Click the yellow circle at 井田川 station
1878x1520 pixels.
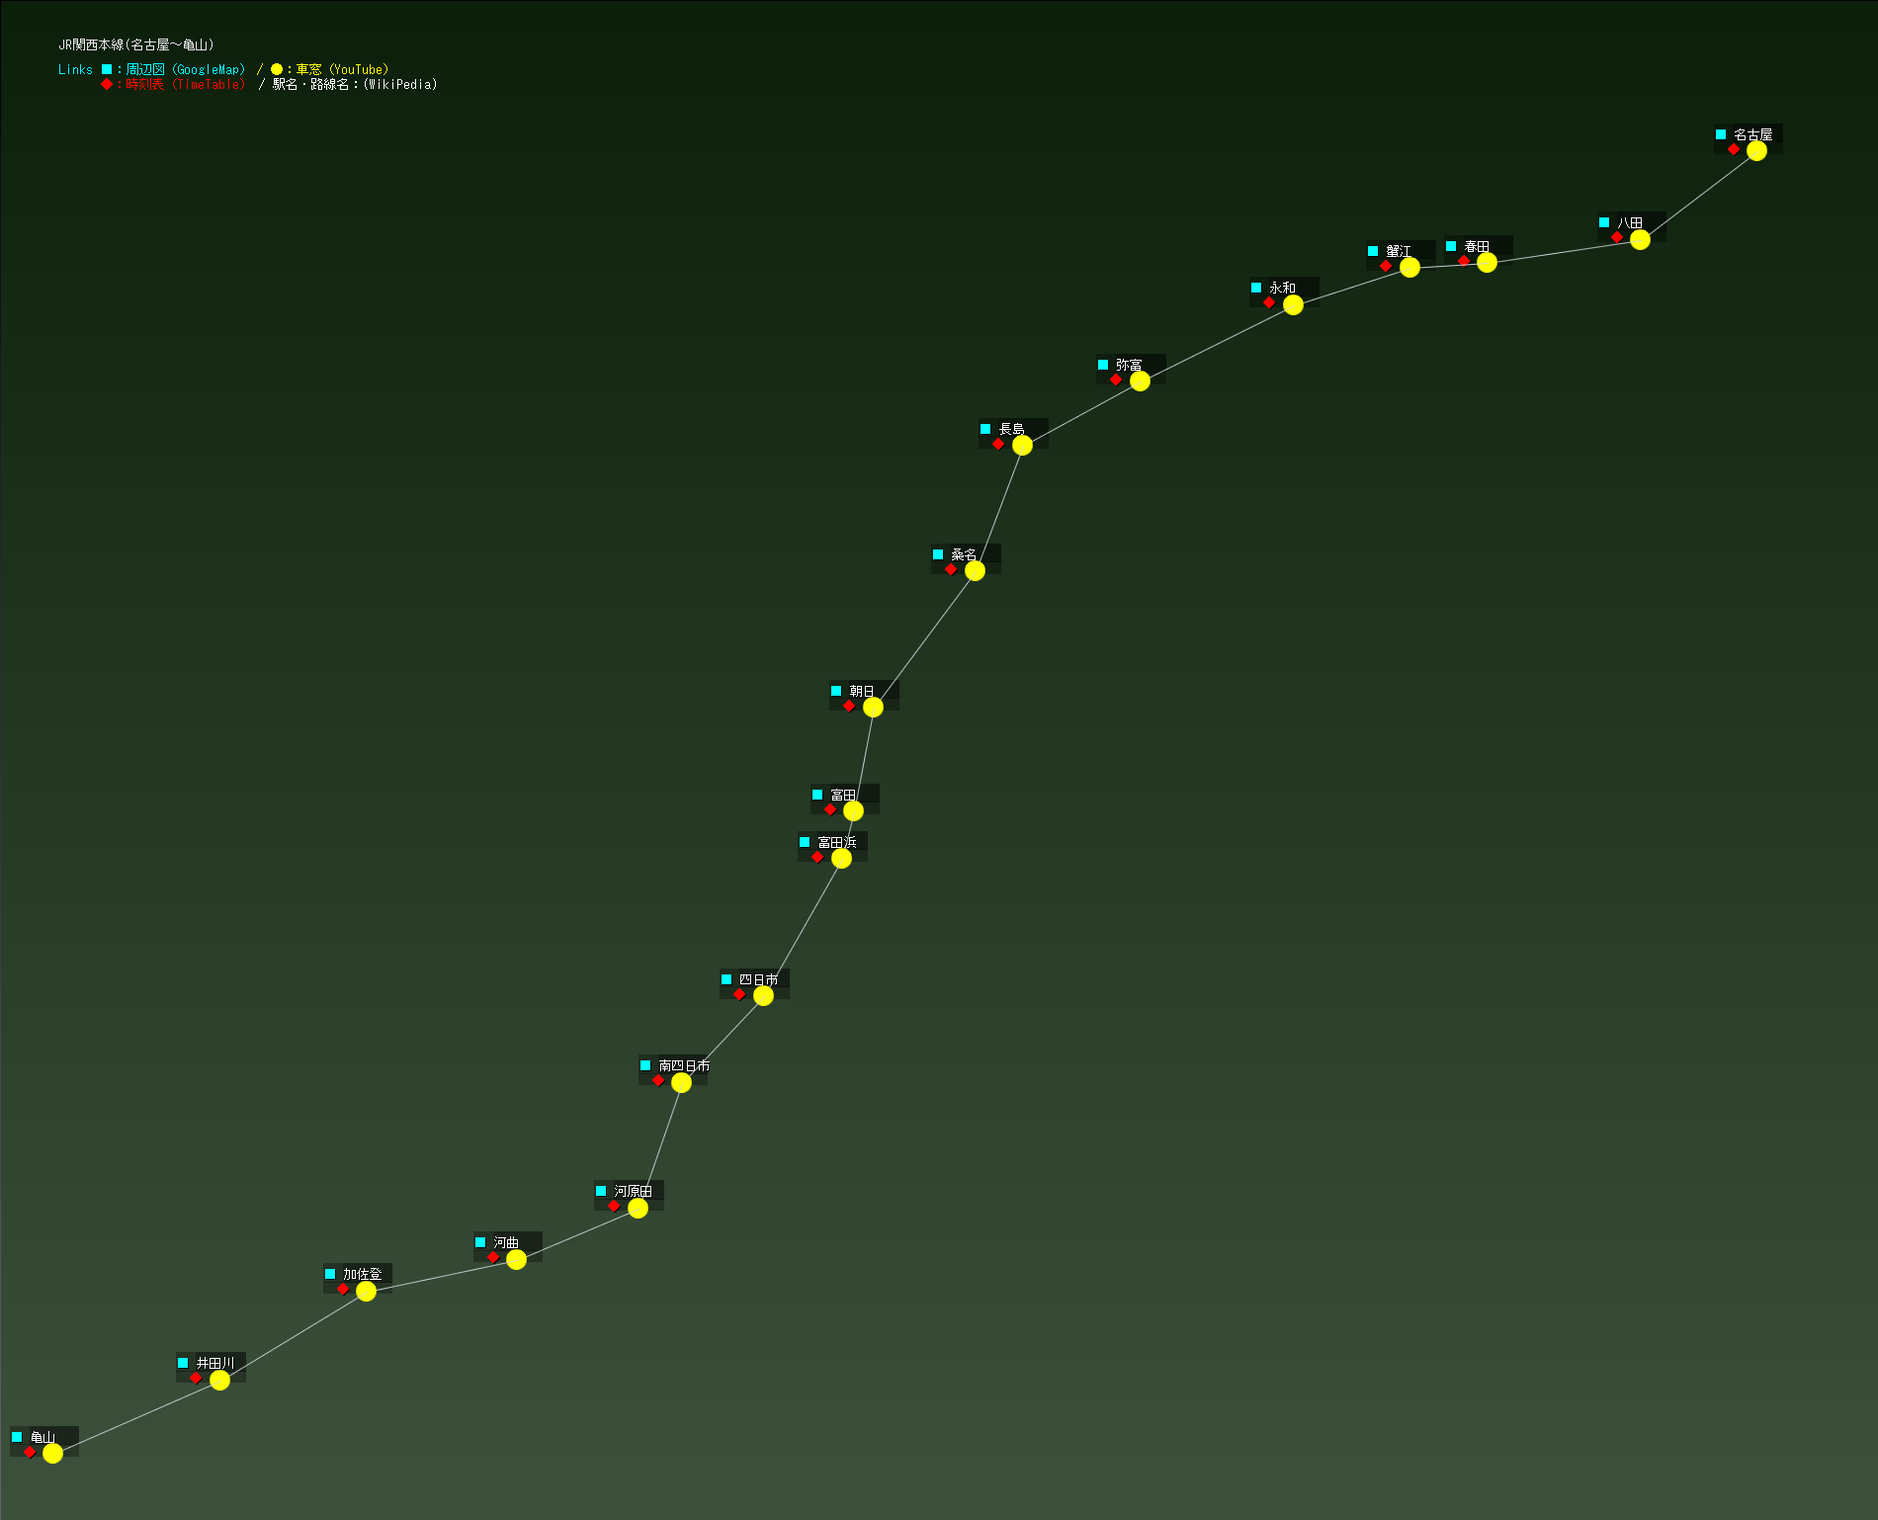click(219, 1380)
